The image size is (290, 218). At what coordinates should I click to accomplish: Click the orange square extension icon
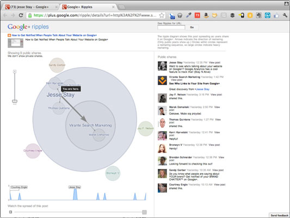tap(250, 15)
